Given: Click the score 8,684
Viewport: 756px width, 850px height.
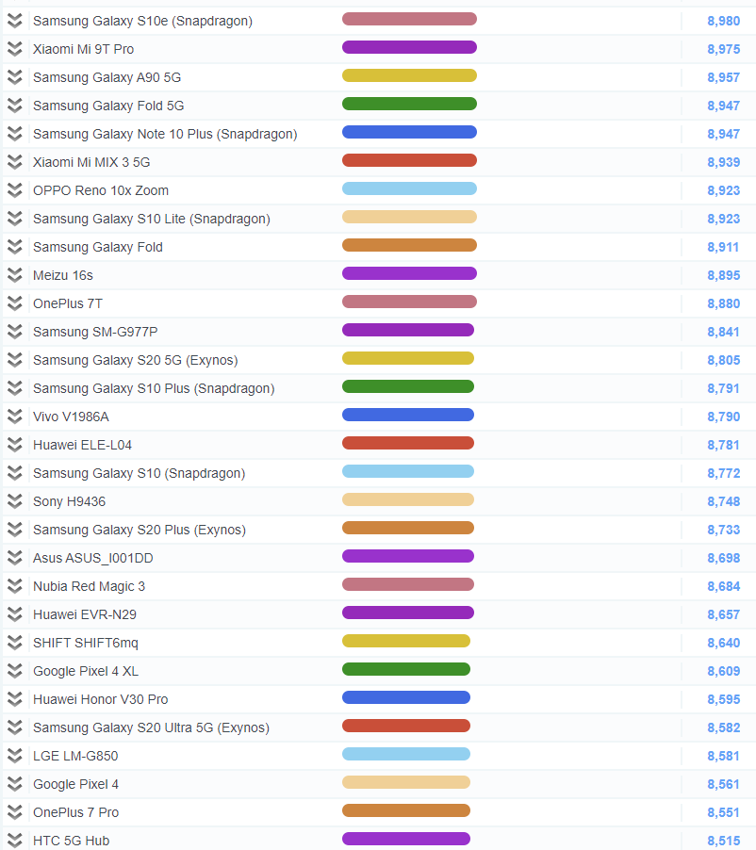Looking at the screenshot, I should (x=723, y=586).
